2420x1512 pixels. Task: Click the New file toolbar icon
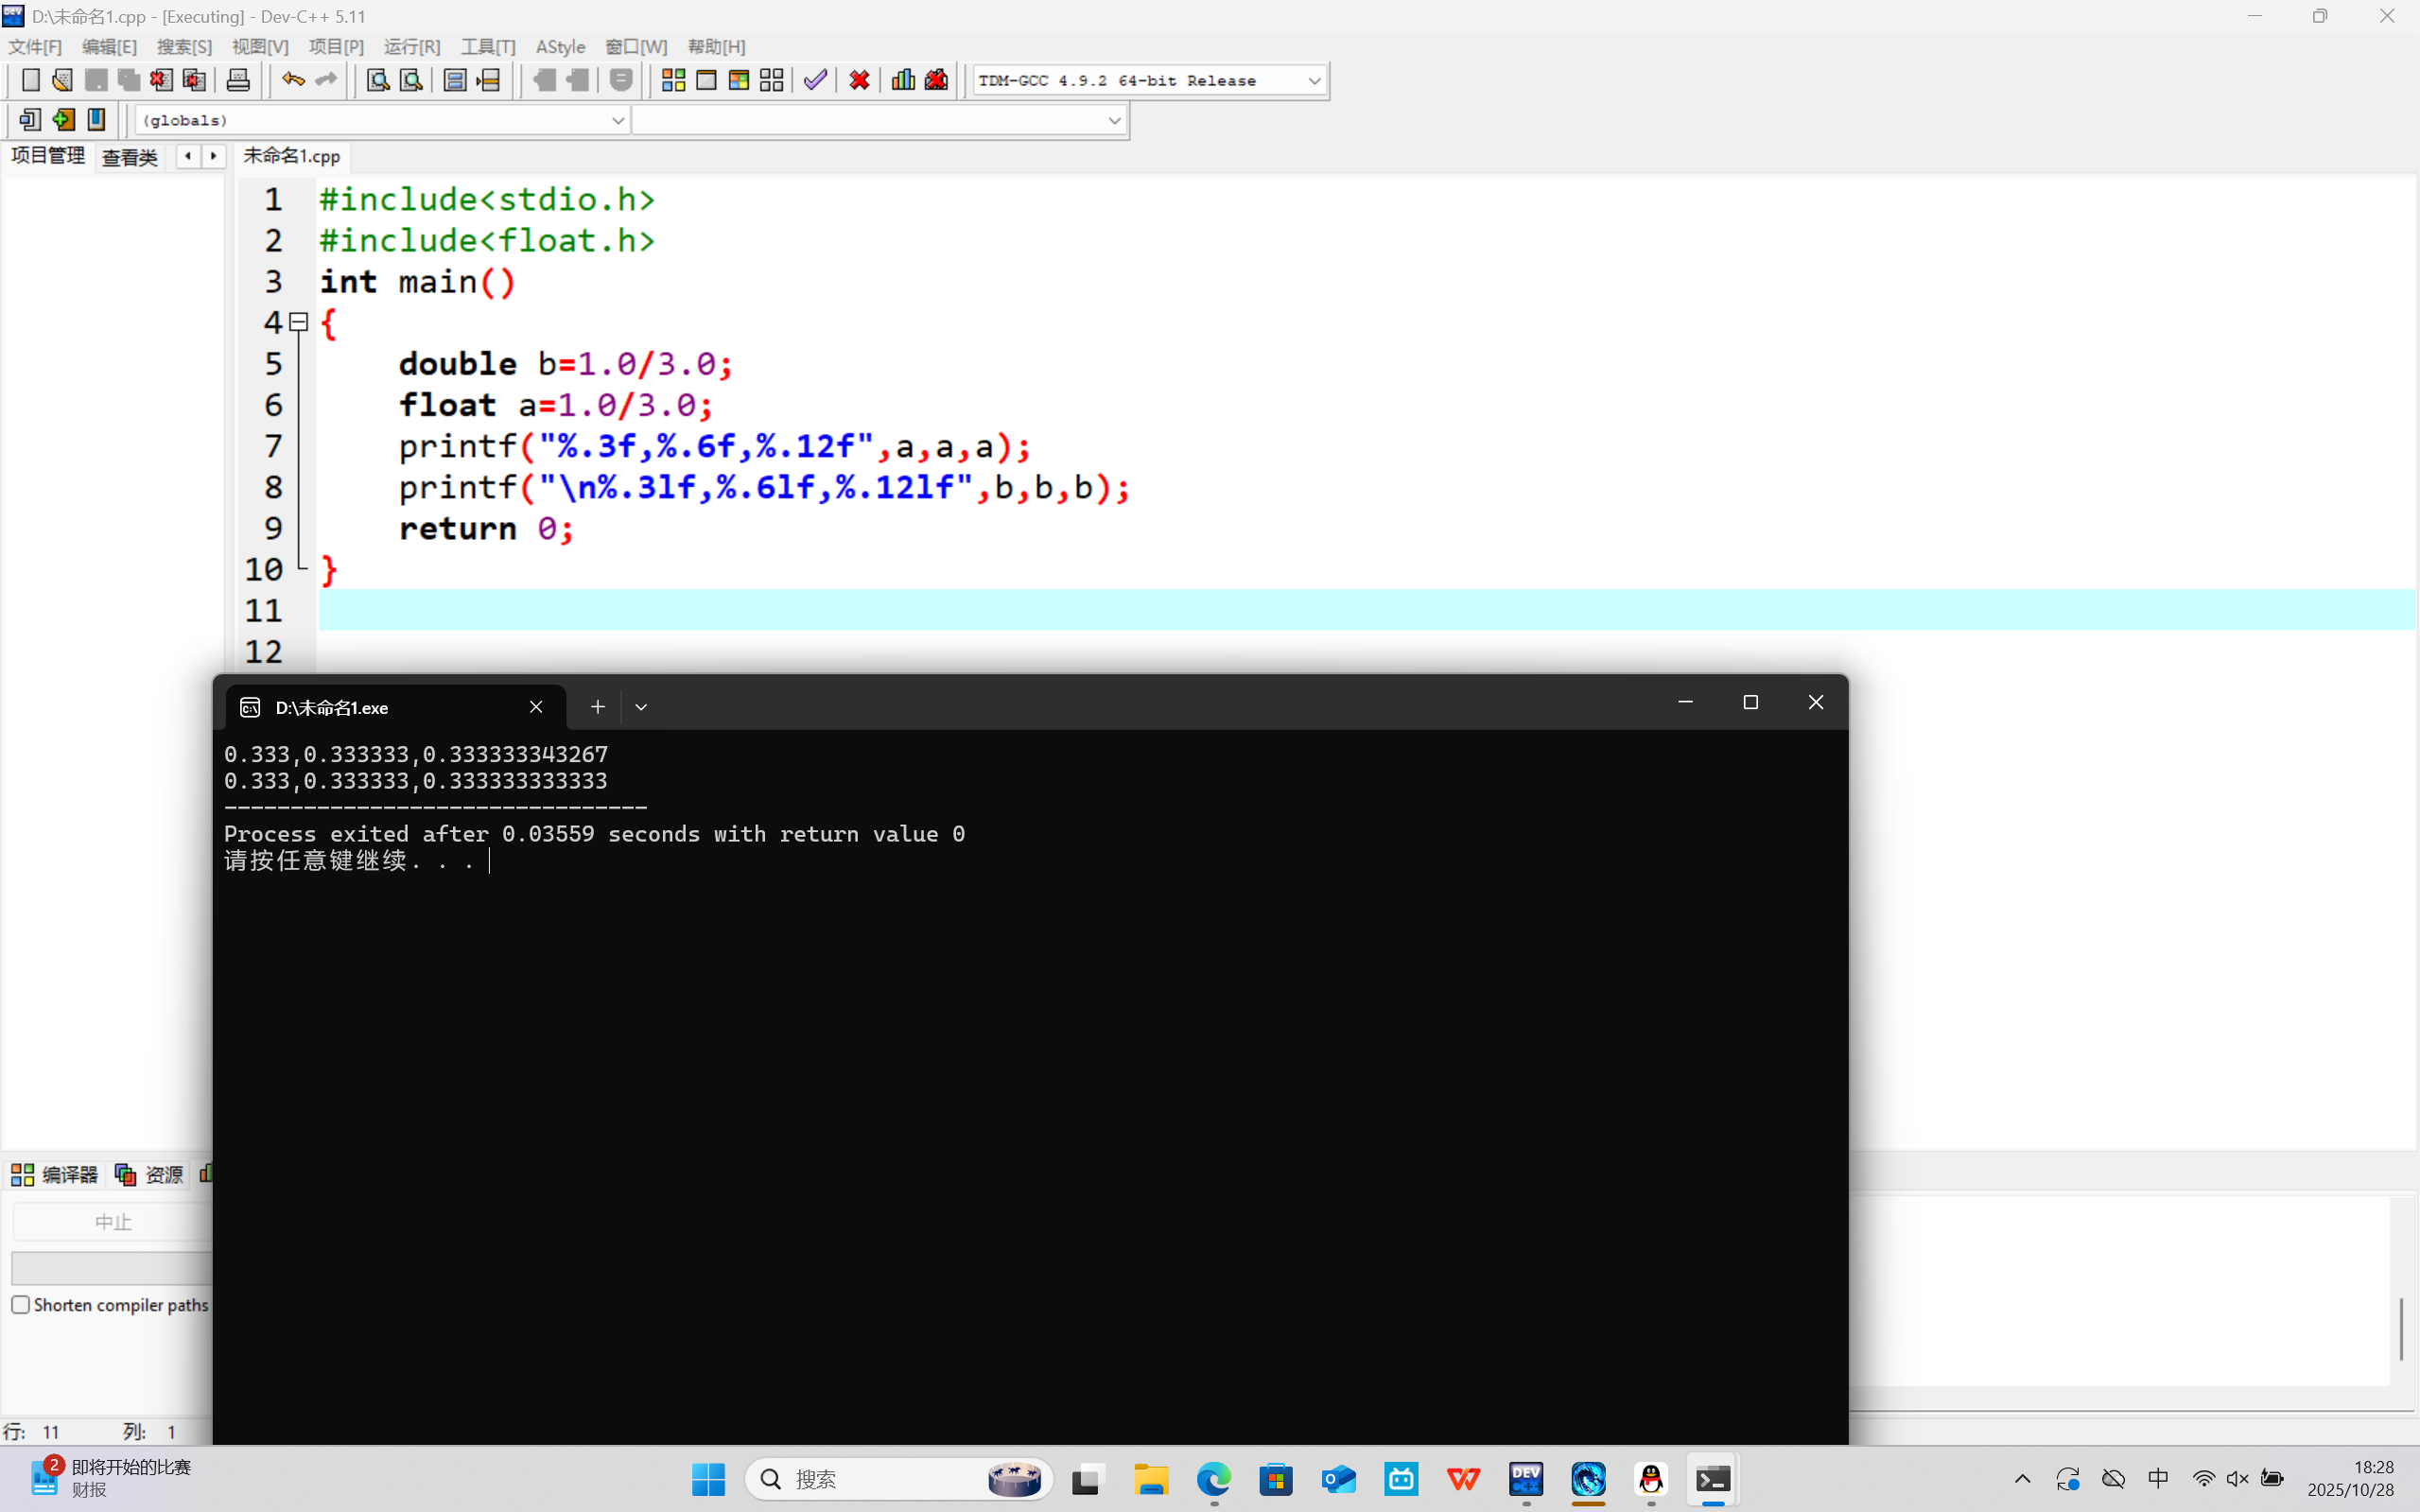point(30,80)
